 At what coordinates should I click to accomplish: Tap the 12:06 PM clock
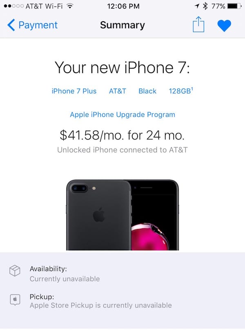point(123,6)
